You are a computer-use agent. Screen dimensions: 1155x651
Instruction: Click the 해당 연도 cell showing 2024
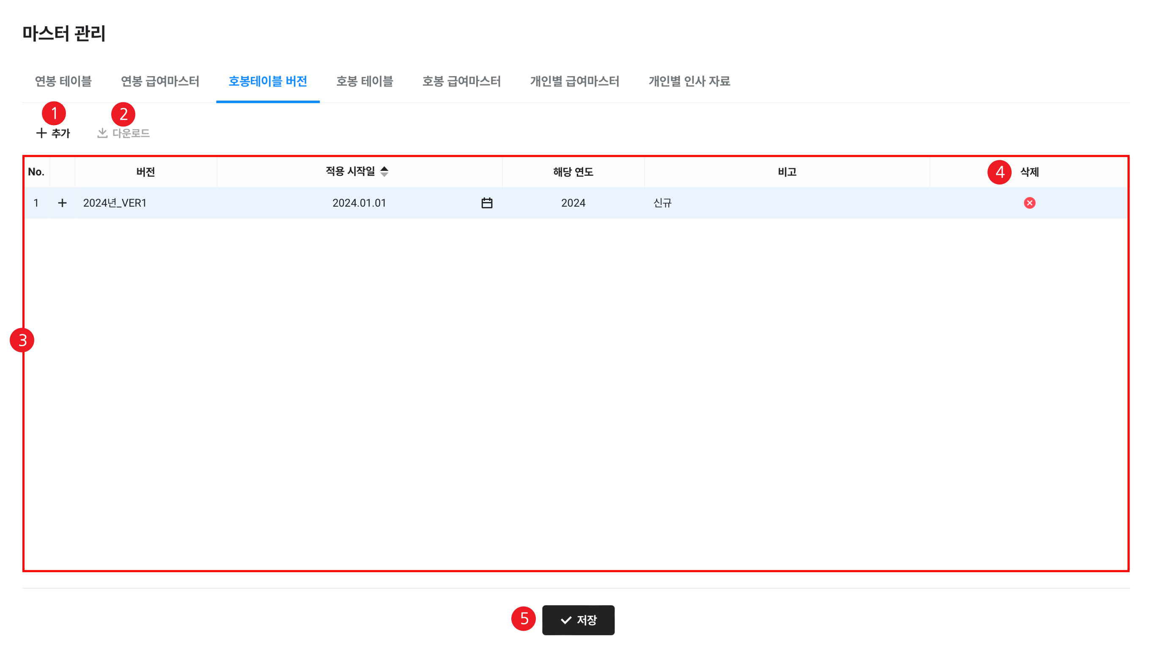pyautogui.click(x=573, y=203)
